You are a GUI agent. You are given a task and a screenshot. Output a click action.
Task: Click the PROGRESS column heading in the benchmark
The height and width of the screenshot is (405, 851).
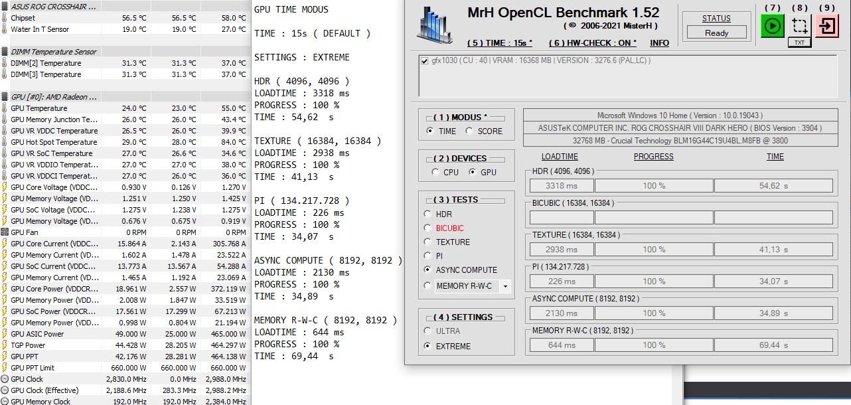(653, 157)
